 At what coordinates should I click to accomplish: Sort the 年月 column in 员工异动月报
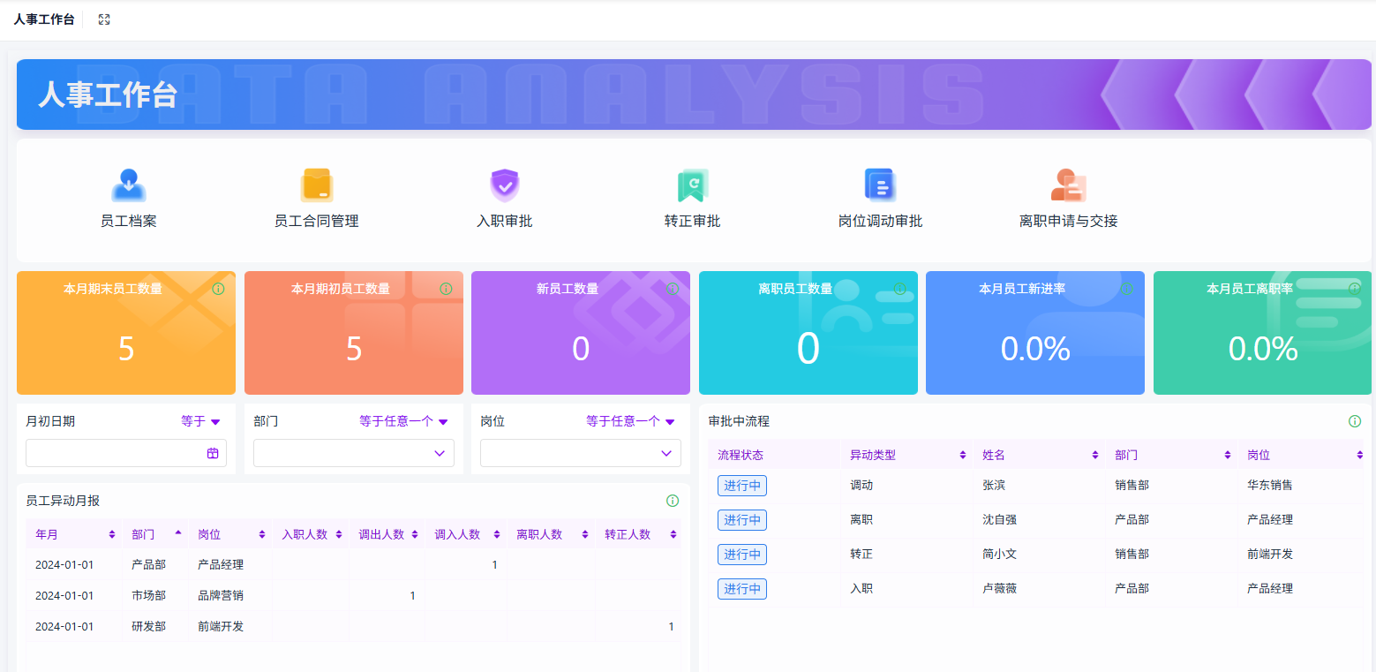click(x=109, y=533)
